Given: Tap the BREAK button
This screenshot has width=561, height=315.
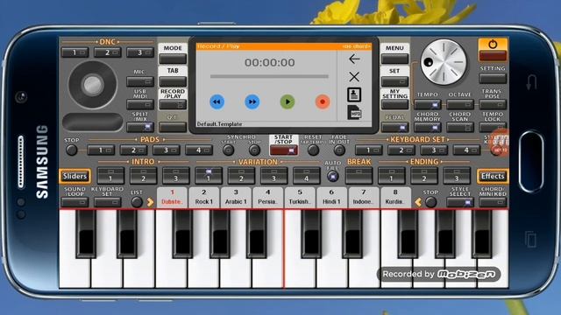Looking at the screenshot, I should [359, 176].
